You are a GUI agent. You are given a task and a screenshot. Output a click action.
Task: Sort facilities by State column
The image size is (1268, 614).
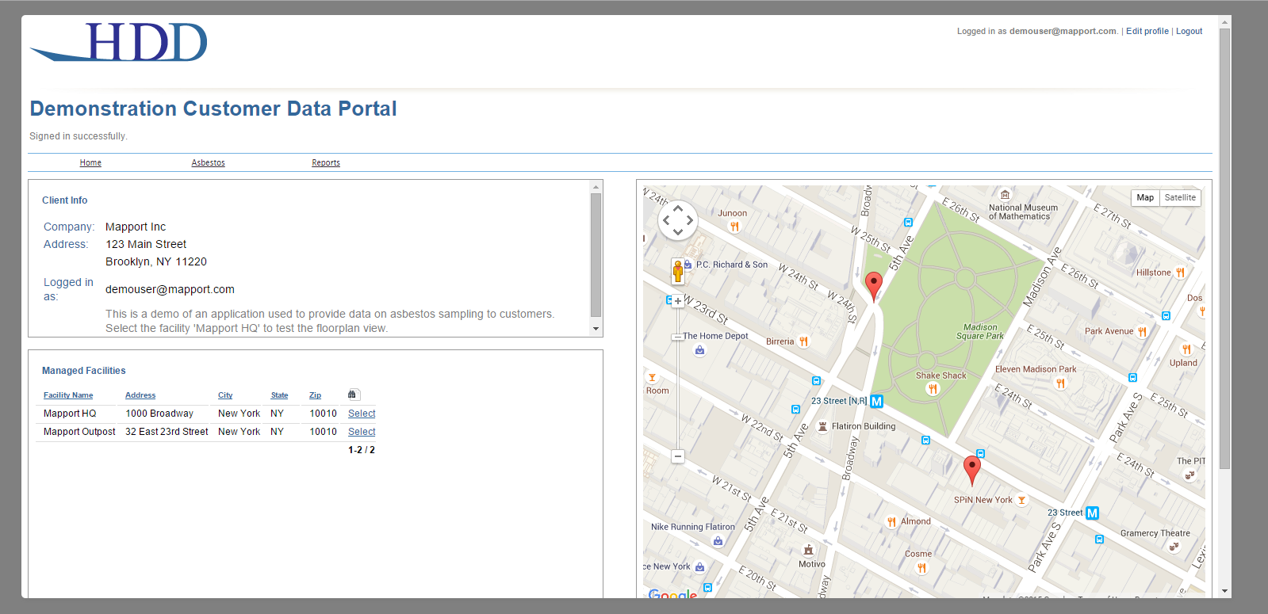pos(279,395)
